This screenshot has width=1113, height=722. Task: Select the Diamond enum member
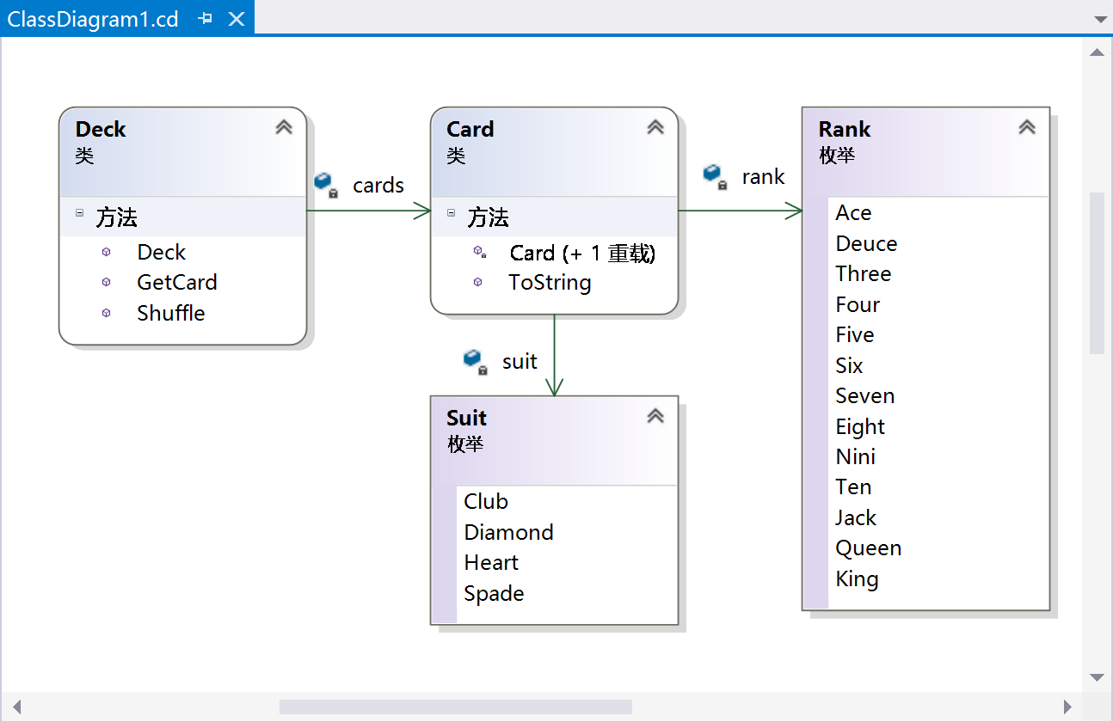pos(508,532)
